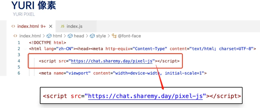Click line number 5 in gutter
The width and height of the screenshot is (260, 108).
[x=19, y=67]
